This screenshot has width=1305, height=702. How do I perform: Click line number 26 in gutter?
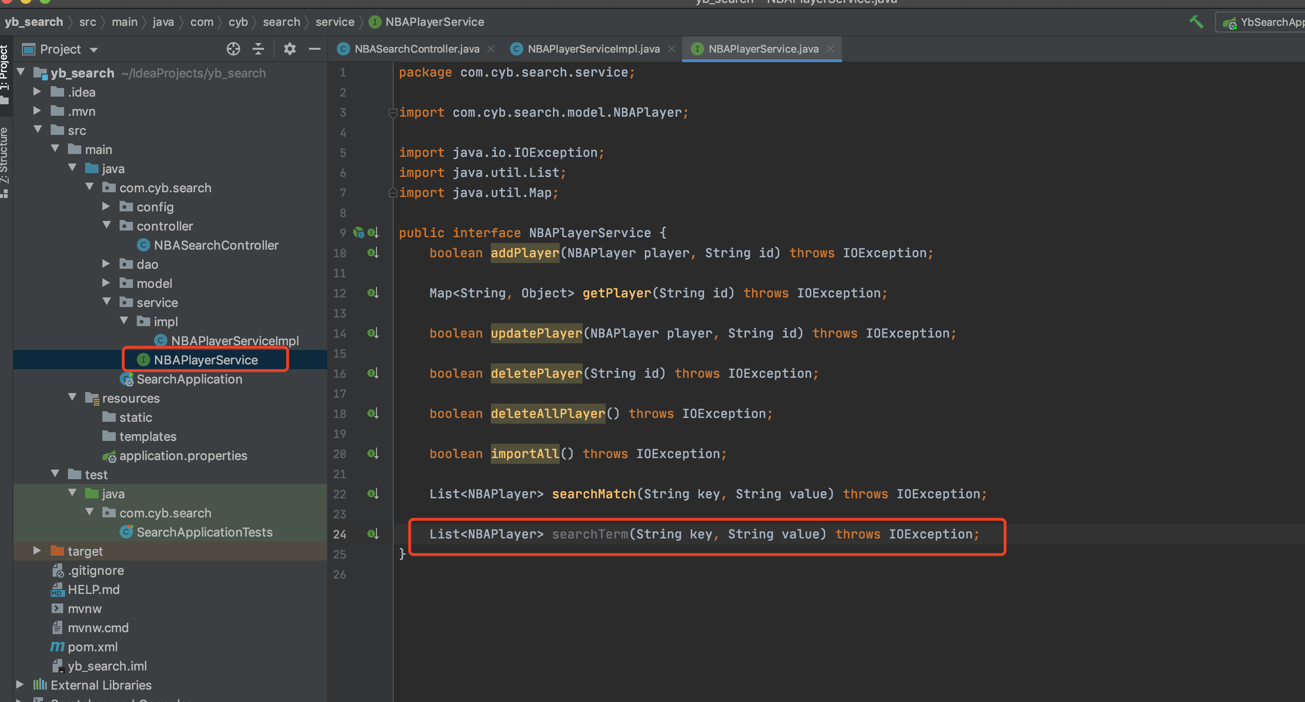coord(340,574)
